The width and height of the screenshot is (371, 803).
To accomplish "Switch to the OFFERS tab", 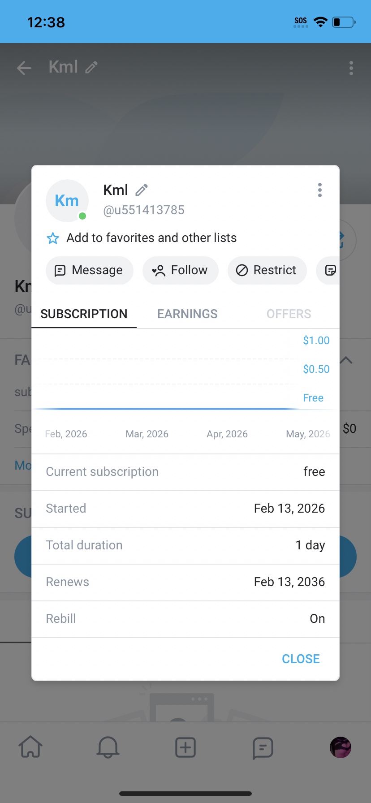I will [289, 314].
